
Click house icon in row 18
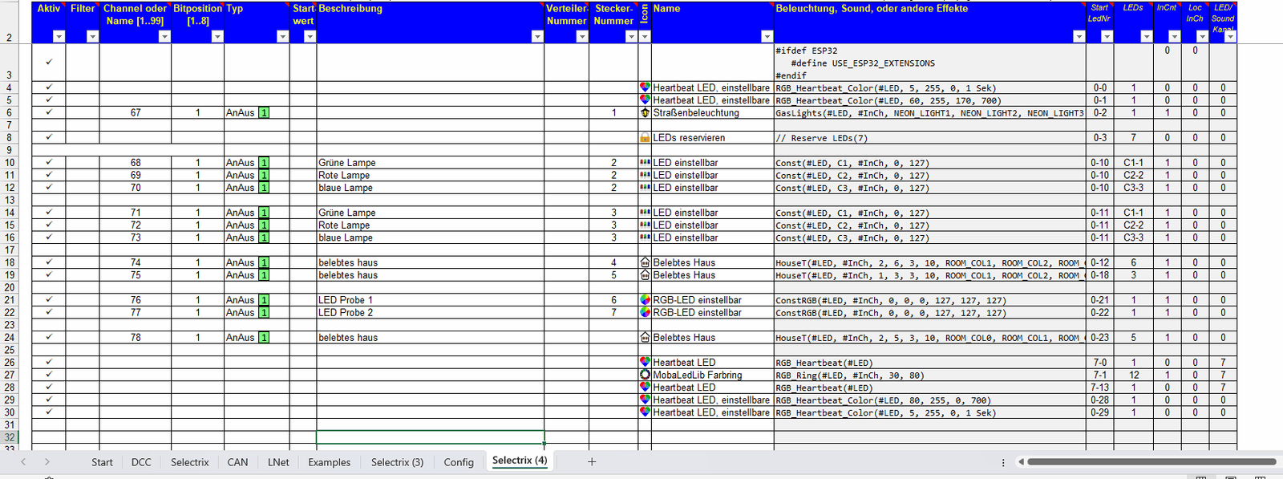point(645,262)
